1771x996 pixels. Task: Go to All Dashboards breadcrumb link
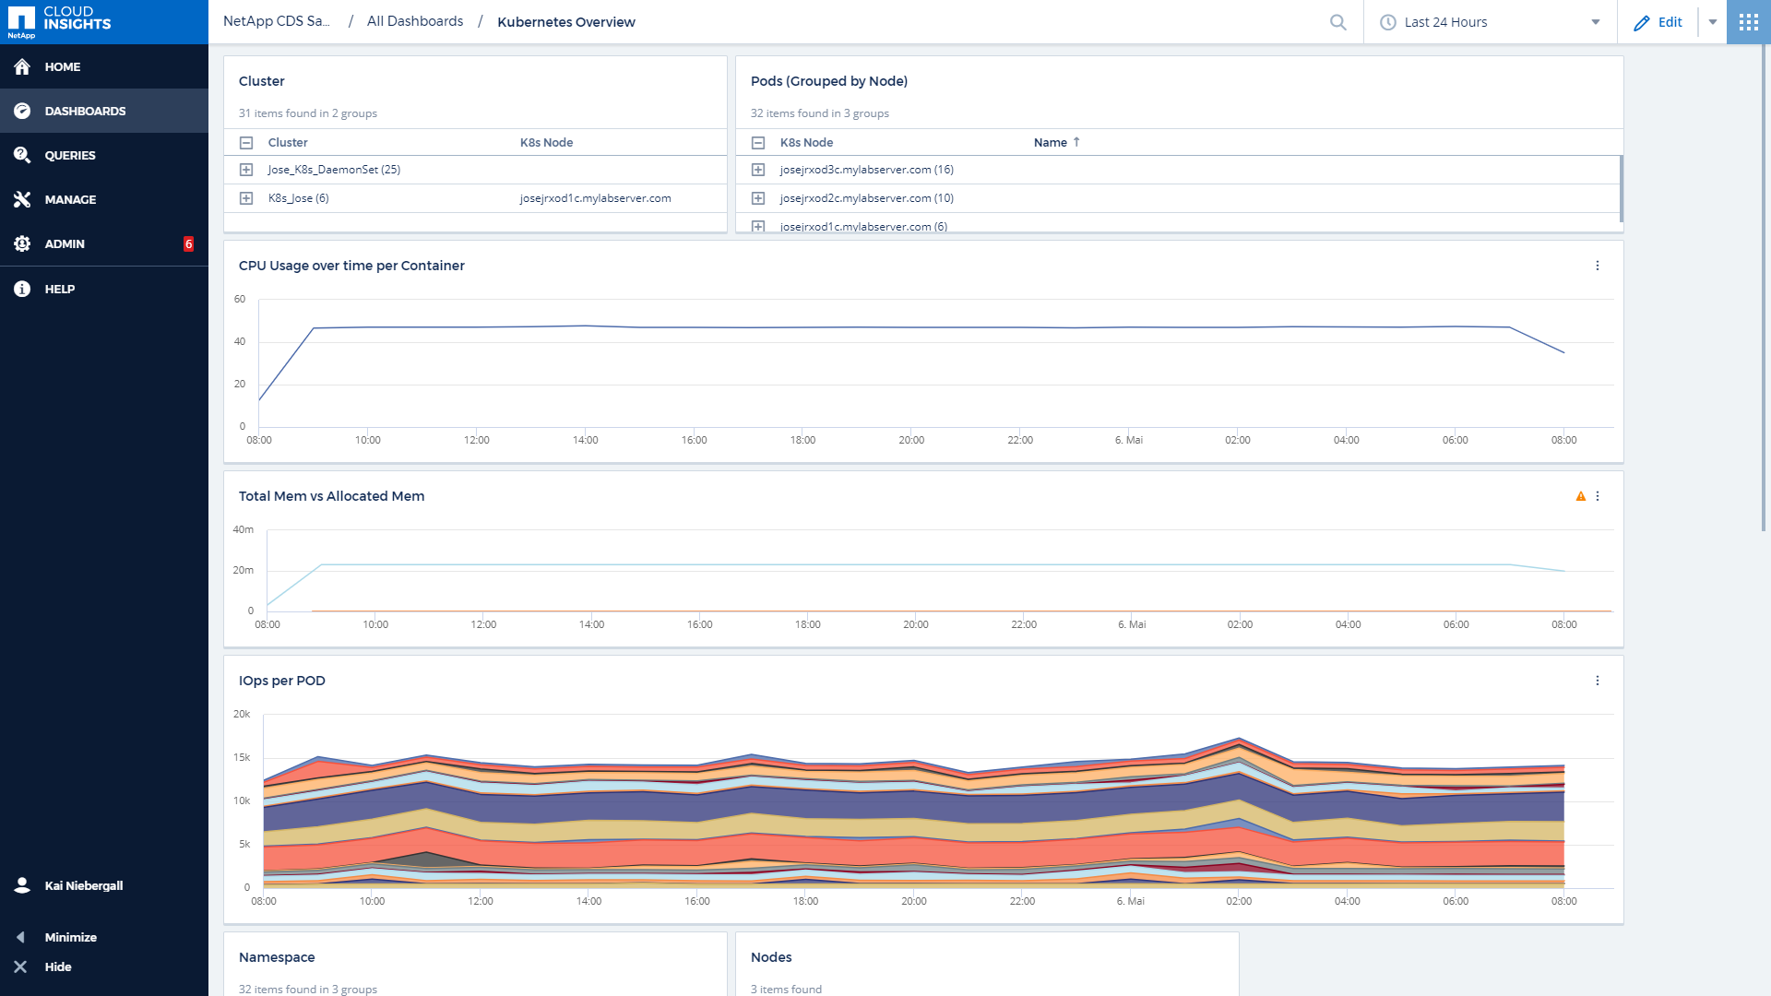(415, 21)
